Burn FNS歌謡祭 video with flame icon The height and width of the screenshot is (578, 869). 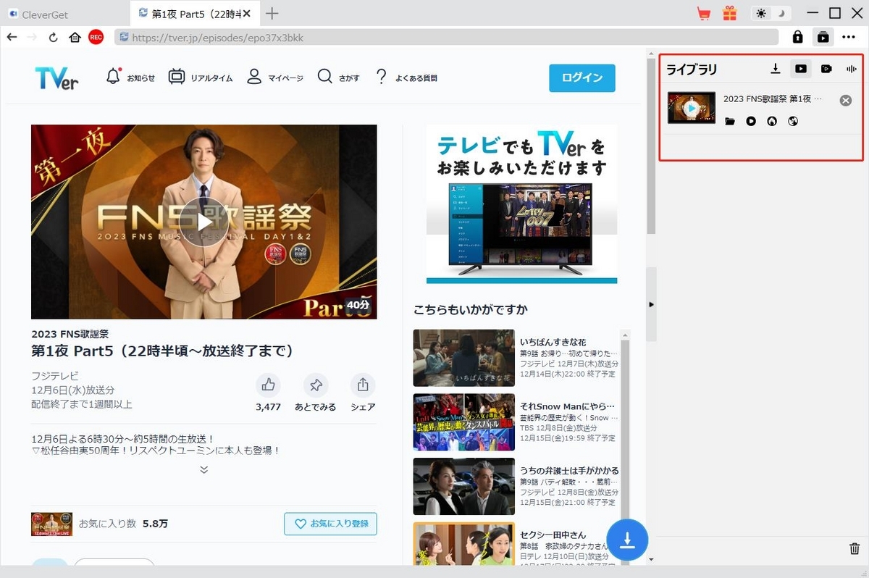pos(772,121)
